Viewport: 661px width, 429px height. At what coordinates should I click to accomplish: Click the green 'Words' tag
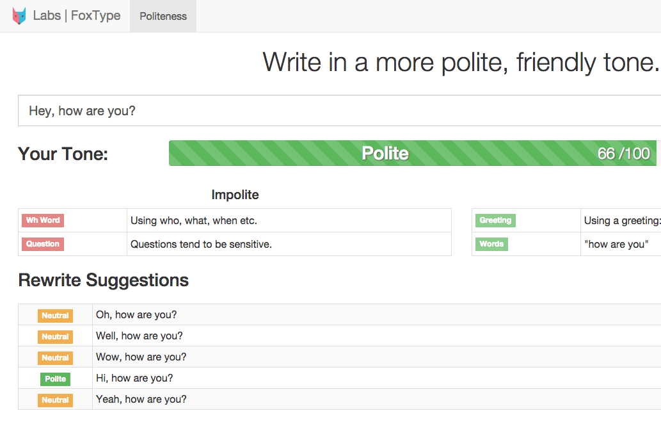coord(491,244)
